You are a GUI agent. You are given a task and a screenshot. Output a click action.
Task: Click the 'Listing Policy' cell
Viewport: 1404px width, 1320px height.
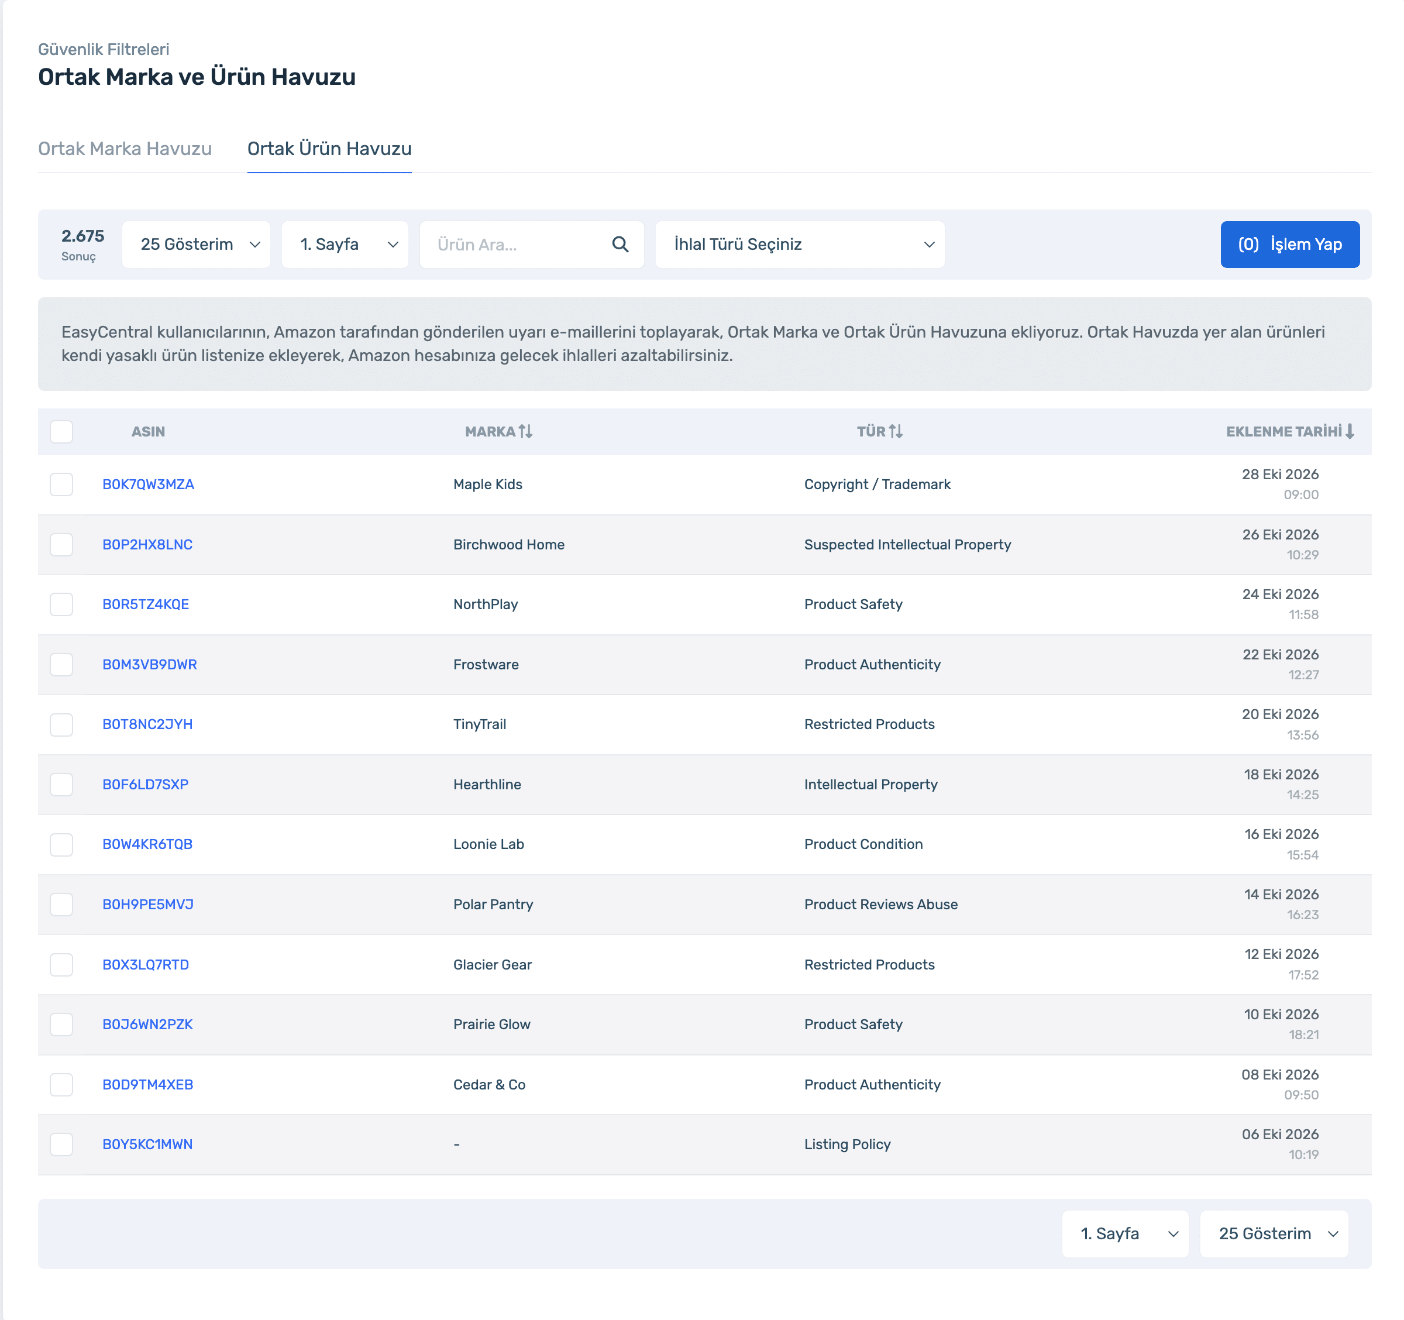(x=848, y=1145)
